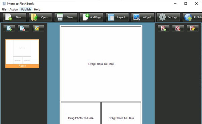Open the Layout options
The width and height of the screenshot is (202, 124).
[x=117, y=17]
